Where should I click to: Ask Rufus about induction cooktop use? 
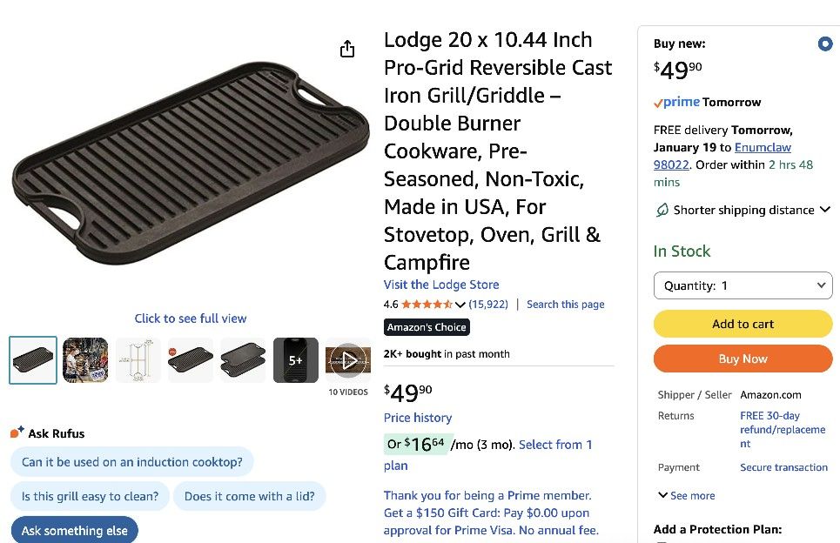coord(132,462)
